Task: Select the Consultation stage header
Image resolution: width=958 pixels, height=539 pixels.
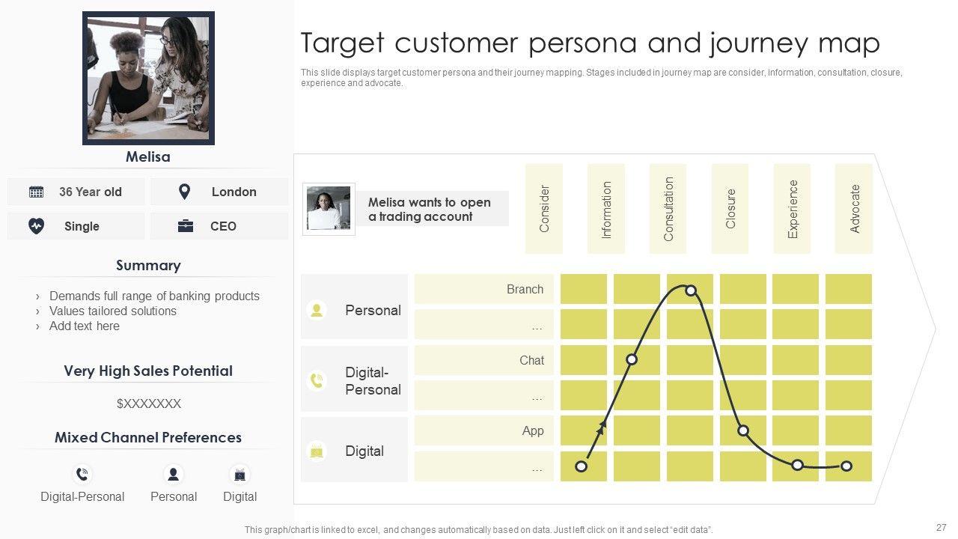Action: coord(668,209)
